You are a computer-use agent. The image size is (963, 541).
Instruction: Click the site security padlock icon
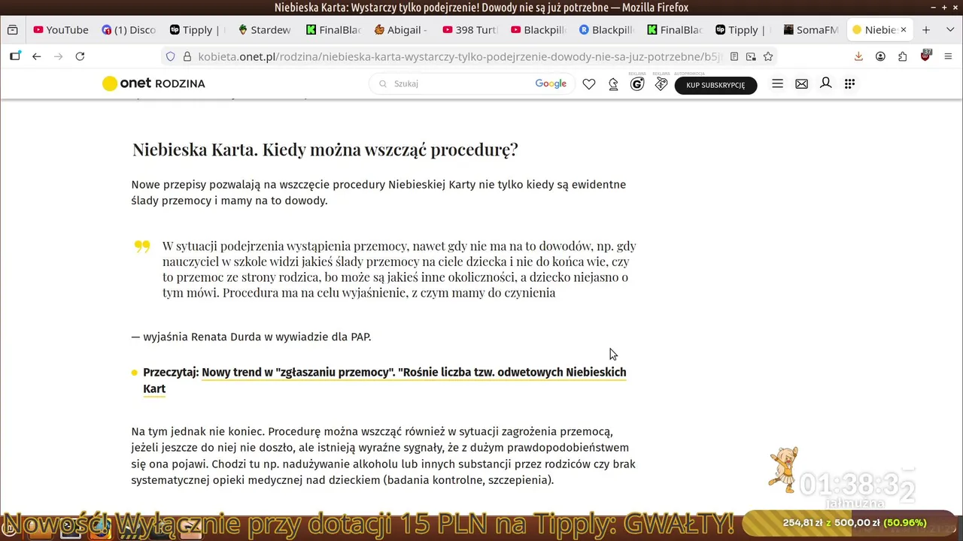click(x=187, y=56)
